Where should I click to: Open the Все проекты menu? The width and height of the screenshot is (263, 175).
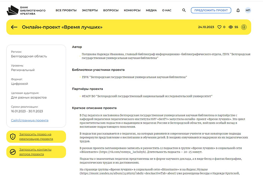(x=66, y=10)
